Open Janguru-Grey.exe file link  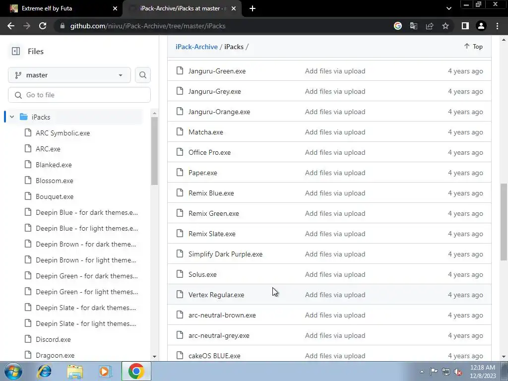(x=215, y=91)
